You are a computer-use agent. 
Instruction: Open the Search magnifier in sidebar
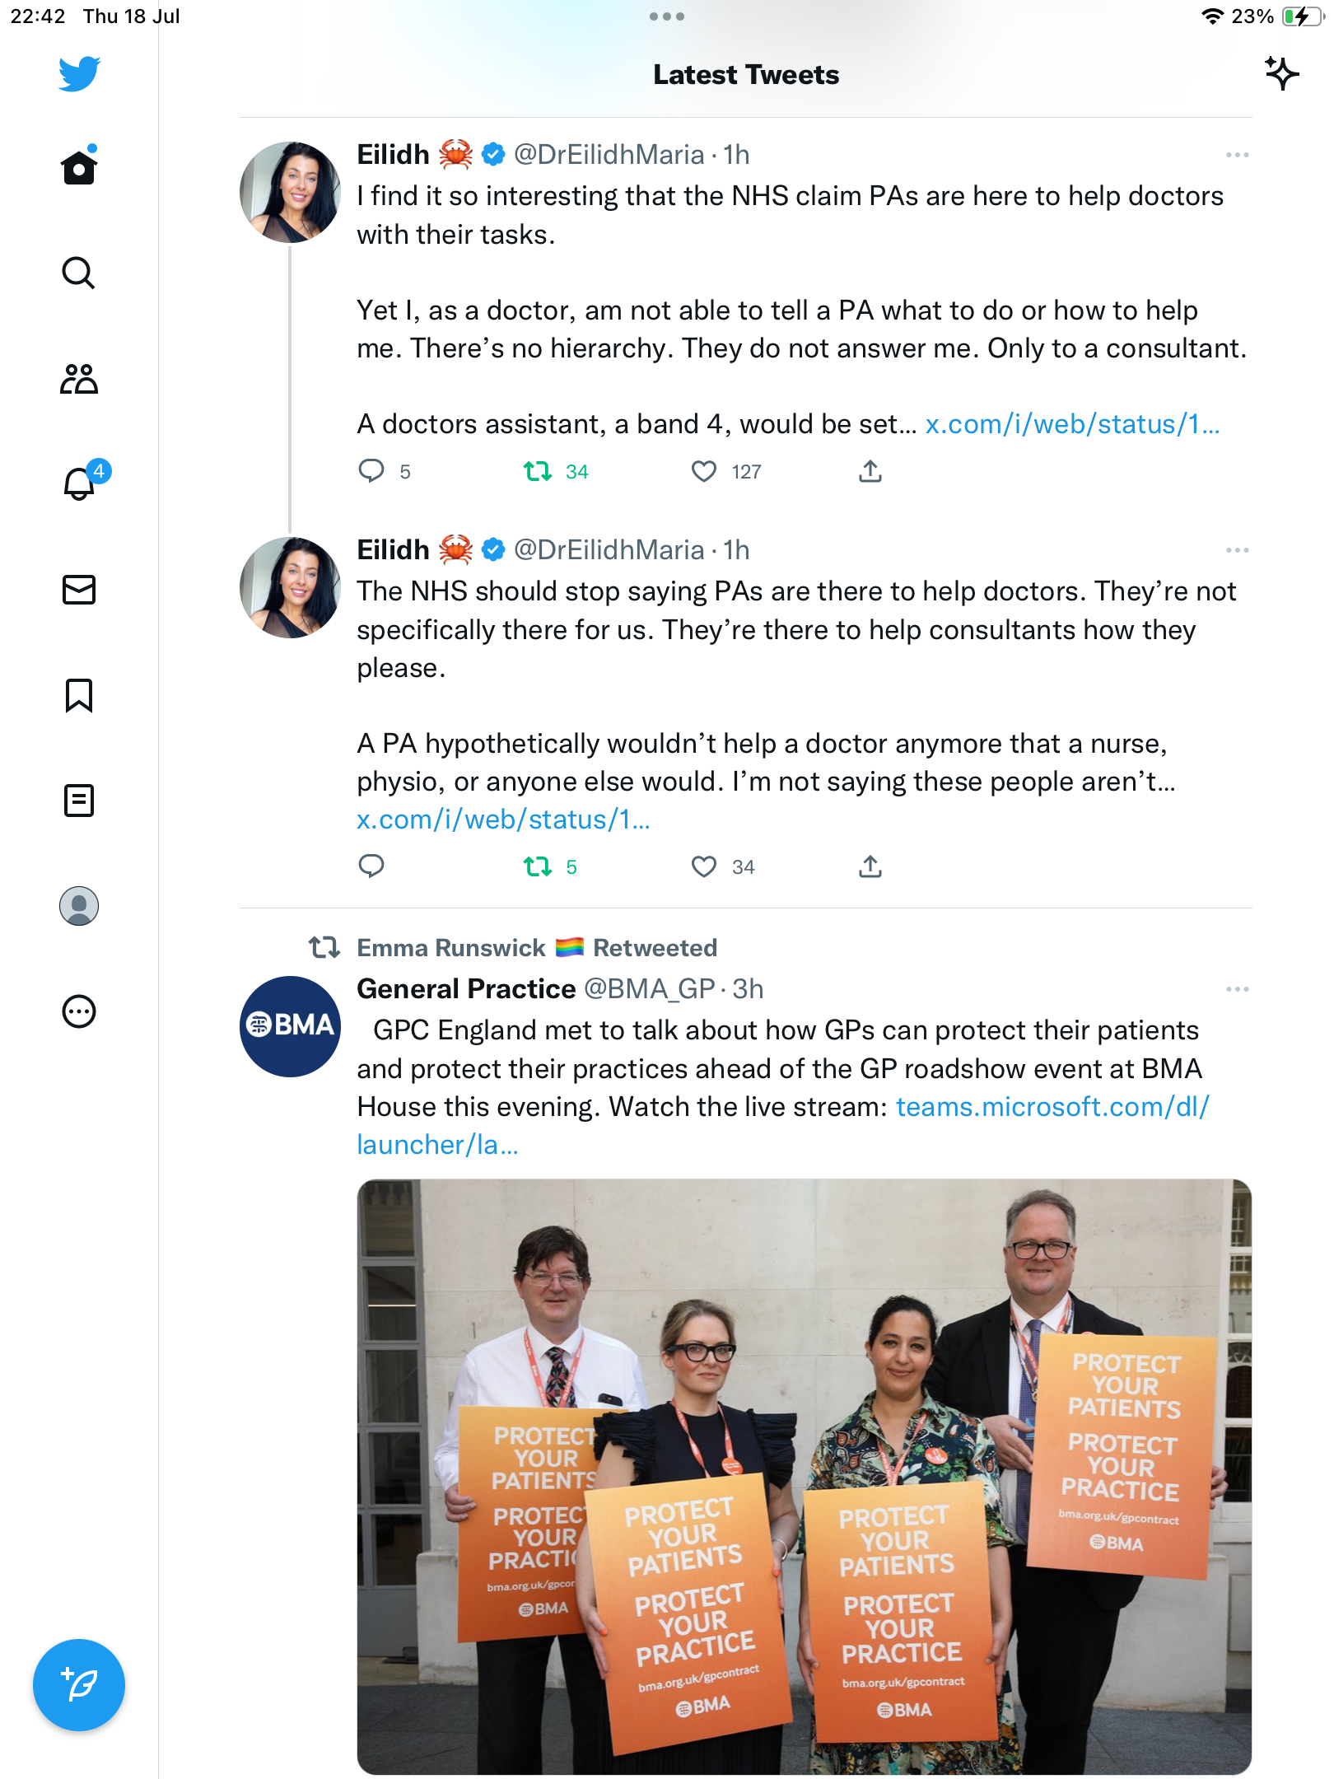(79, 273)
